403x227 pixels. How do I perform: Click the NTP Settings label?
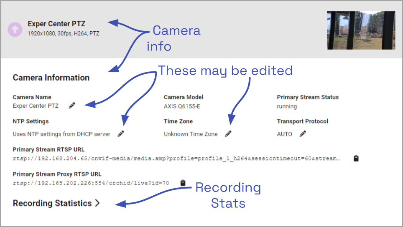click(x=31, y=121)
